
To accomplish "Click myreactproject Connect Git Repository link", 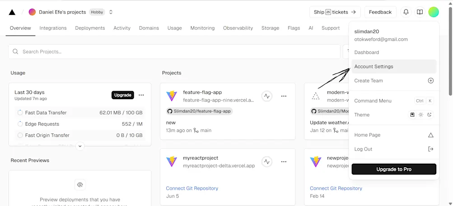I will click(192, 188).
